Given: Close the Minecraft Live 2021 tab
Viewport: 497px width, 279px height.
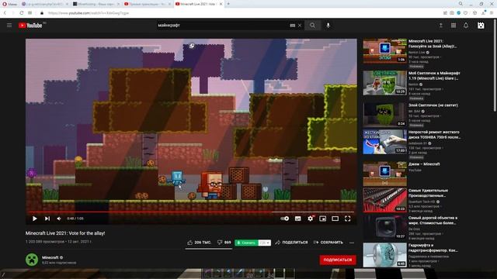Looking at the screenshot, I should coord(221,4).
